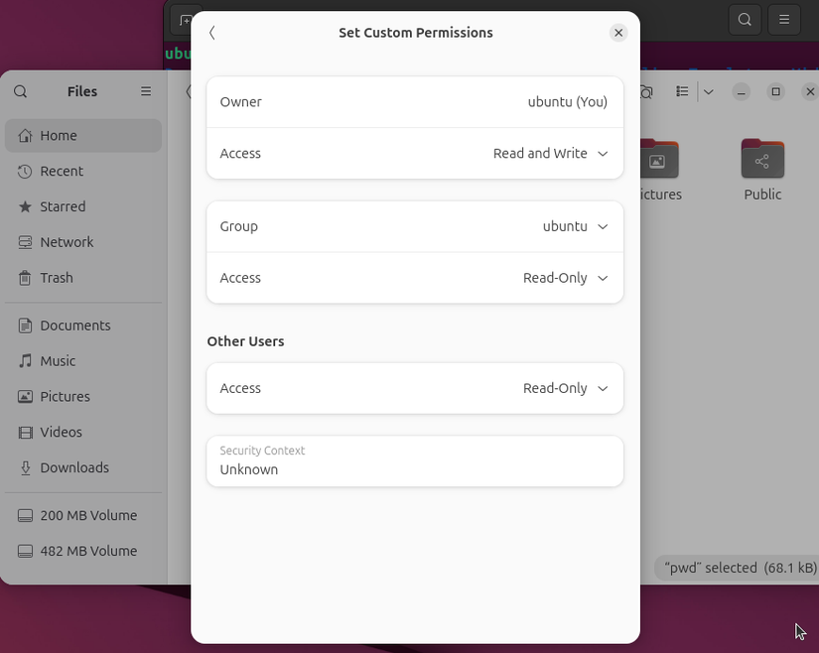Open the Pictures folder on the desktop

[660, 159]
